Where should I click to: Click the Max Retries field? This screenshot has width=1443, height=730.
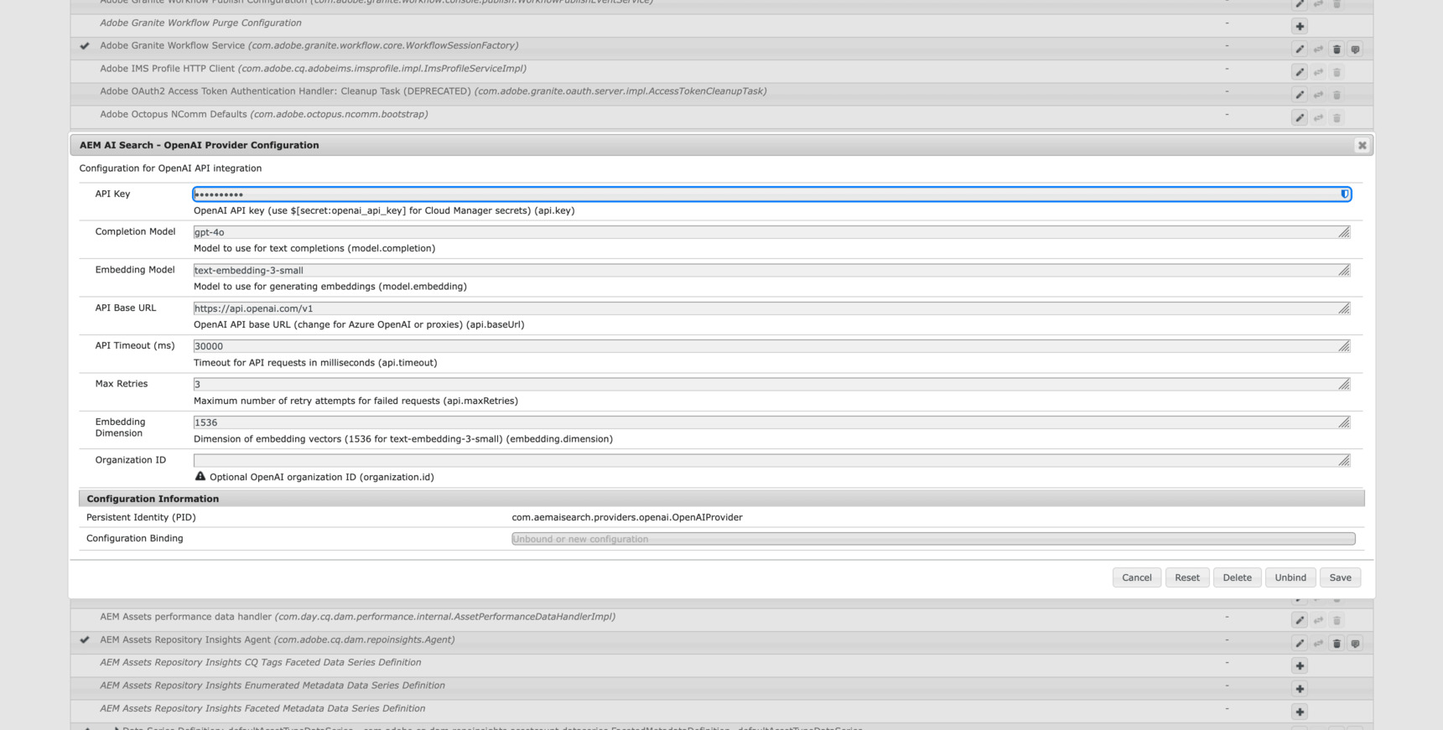click(x=771, y=384)
